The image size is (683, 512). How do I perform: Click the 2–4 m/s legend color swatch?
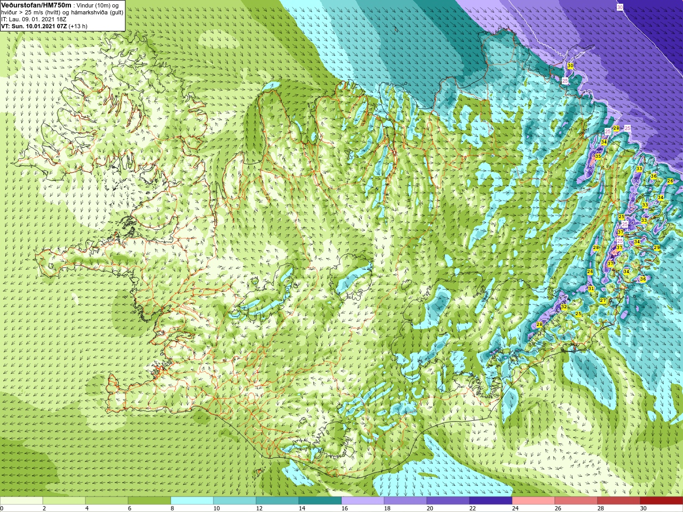point(64,501)
